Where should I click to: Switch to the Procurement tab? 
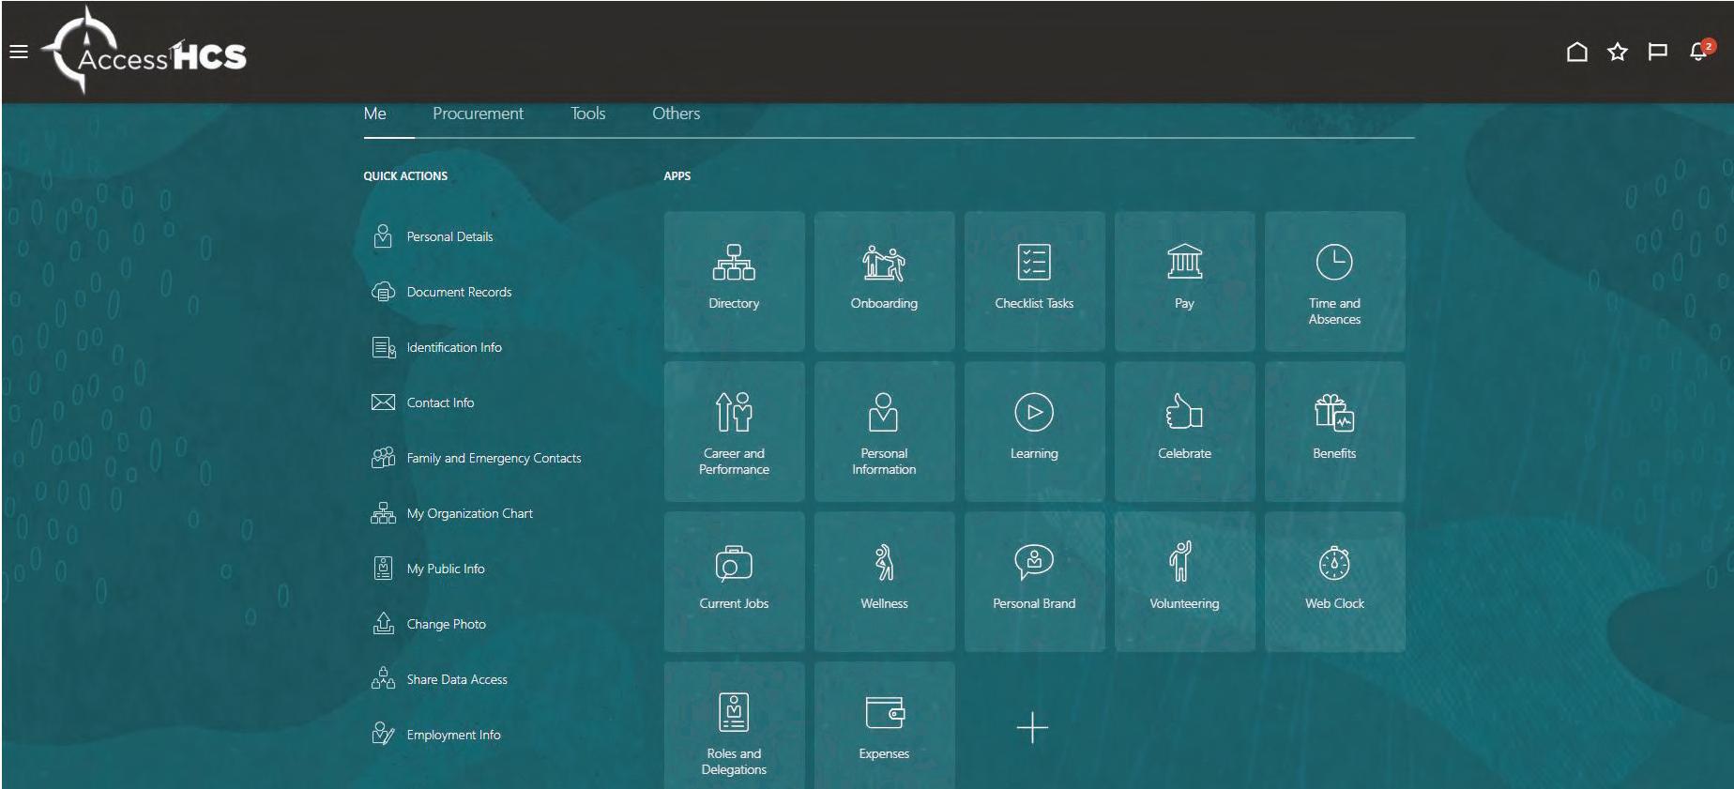coord(479,114)
